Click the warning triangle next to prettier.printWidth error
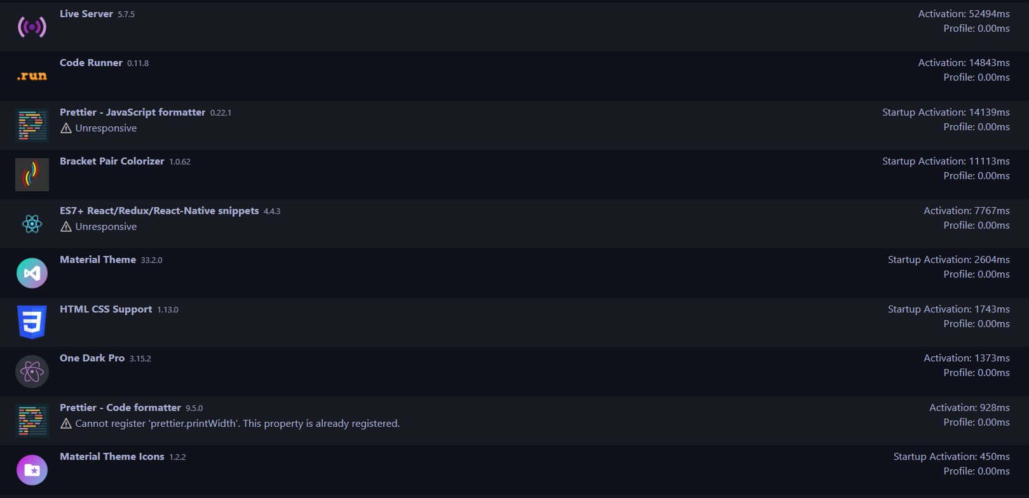 (x=66, y=423)
